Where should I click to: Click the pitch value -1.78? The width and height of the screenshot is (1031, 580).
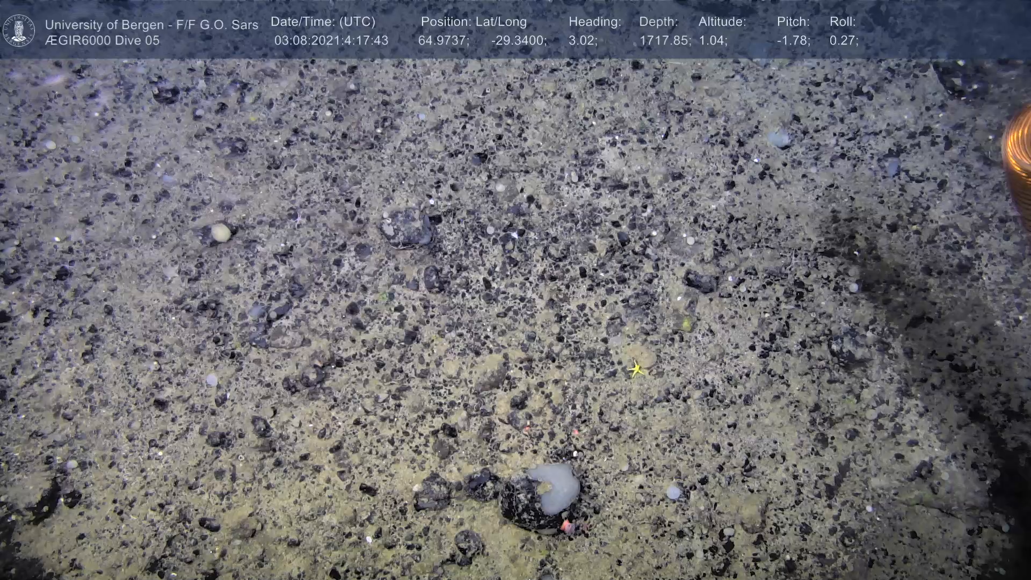coord(793,41)
